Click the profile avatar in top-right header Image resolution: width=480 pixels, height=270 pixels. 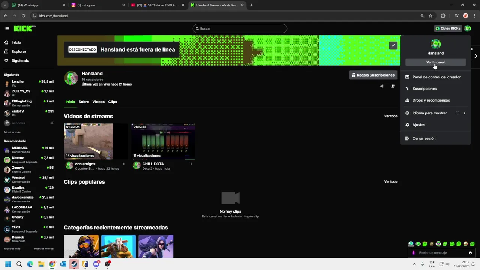[x=467, y=28]
